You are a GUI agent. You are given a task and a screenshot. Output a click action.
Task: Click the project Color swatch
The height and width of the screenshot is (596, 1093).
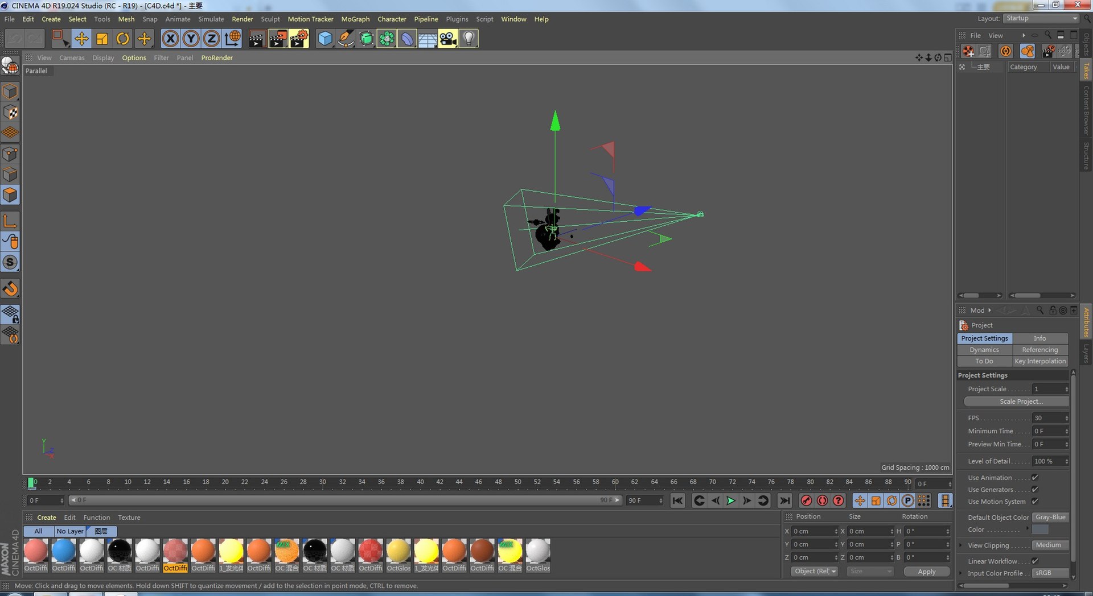(1040, 529)
